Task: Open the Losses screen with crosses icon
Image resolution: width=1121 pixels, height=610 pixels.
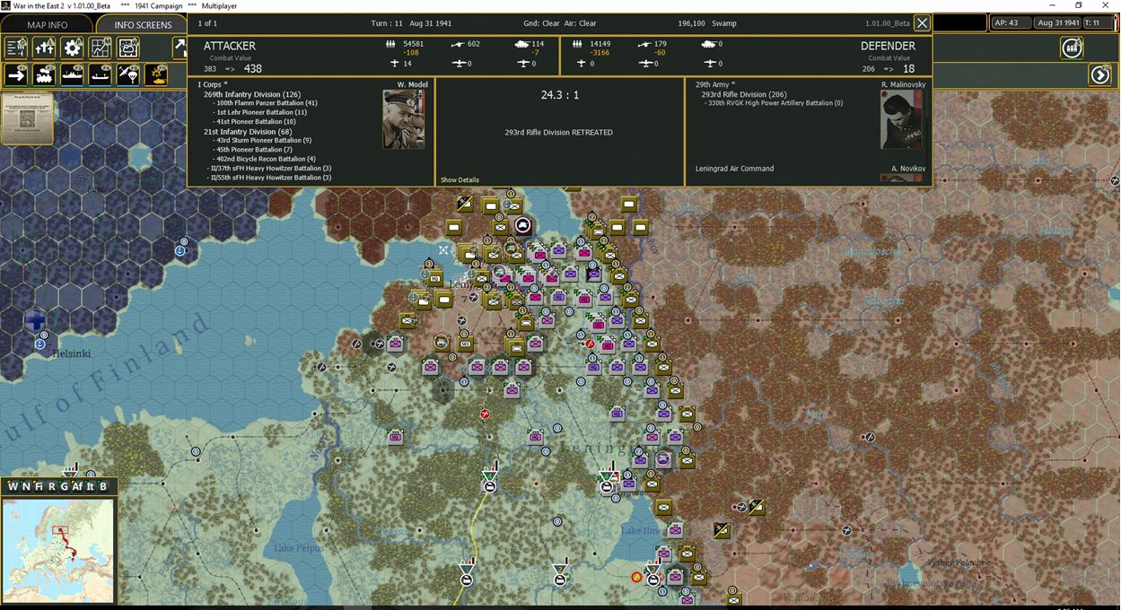Action: 45,48
